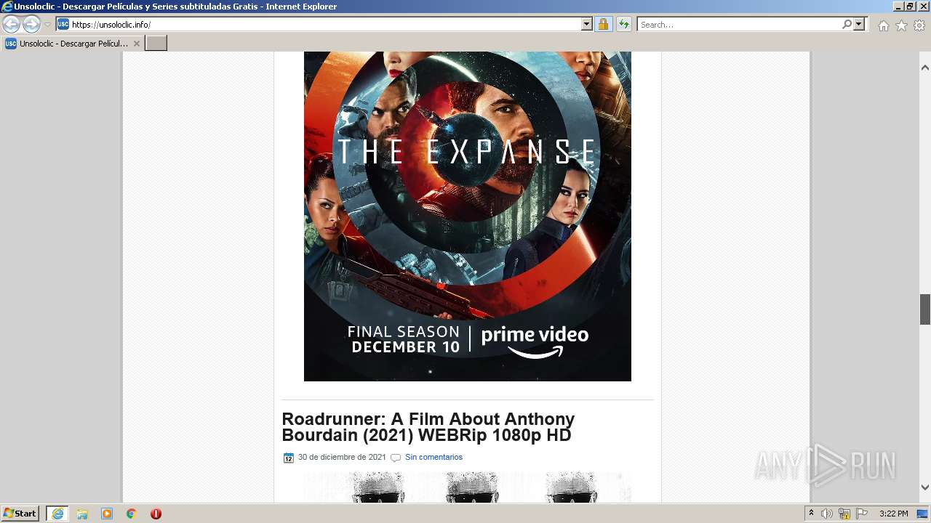Open Internet Explorer from the taskbar
Screen dimensions: 931x523
click(x=57, y=514)
